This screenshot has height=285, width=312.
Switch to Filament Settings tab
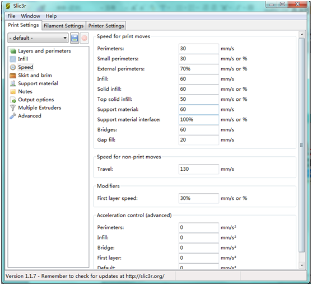64,26
